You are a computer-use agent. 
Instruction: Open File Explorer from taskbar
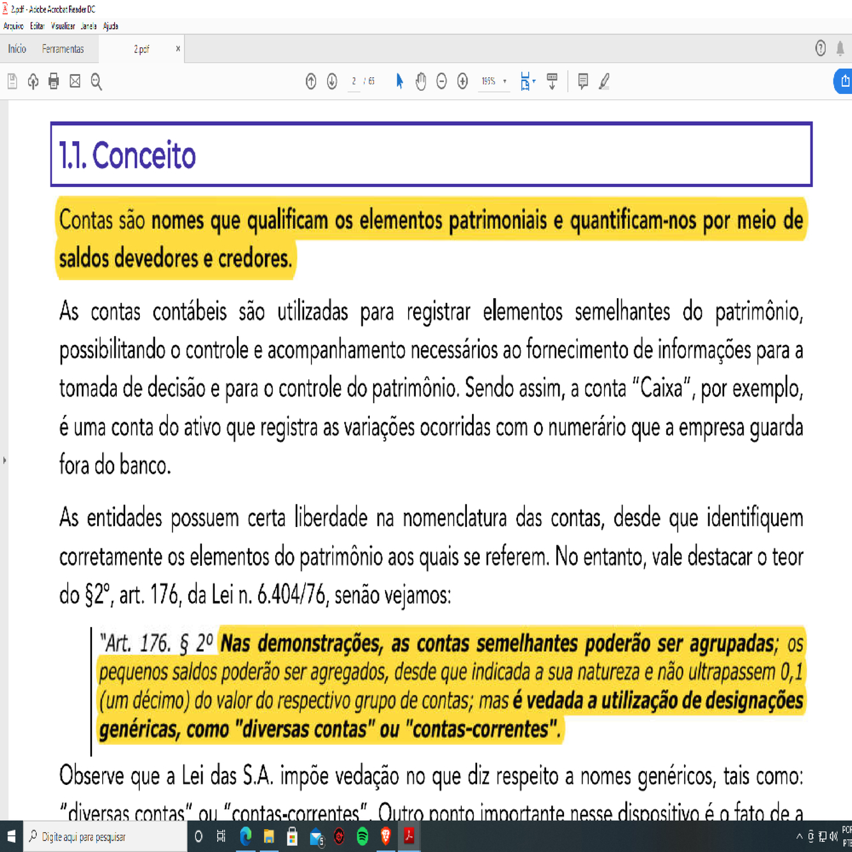pyautogui.click(x=269, y=837)
